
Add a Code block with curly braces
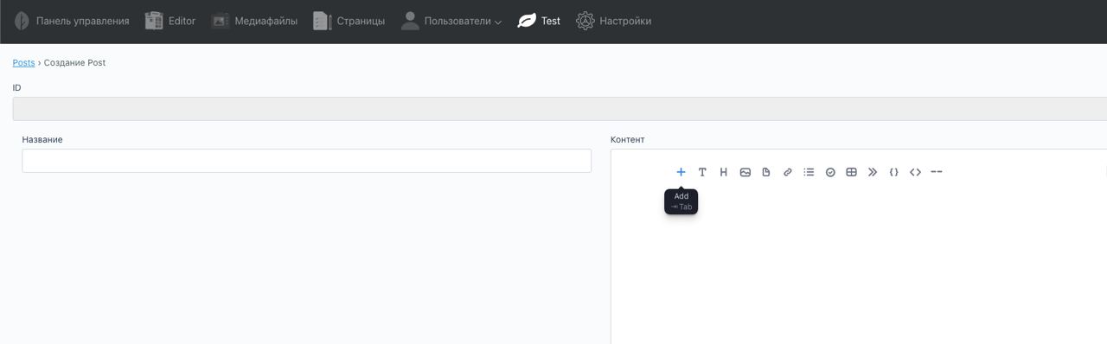(x=894, y=172)
